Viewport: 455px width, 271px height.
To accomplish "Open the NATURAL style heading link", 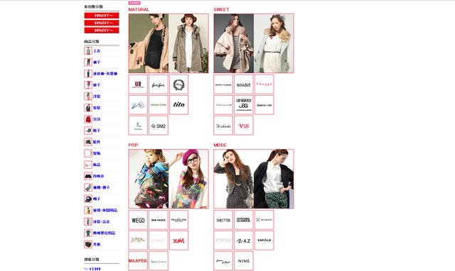I will (139, 9).
